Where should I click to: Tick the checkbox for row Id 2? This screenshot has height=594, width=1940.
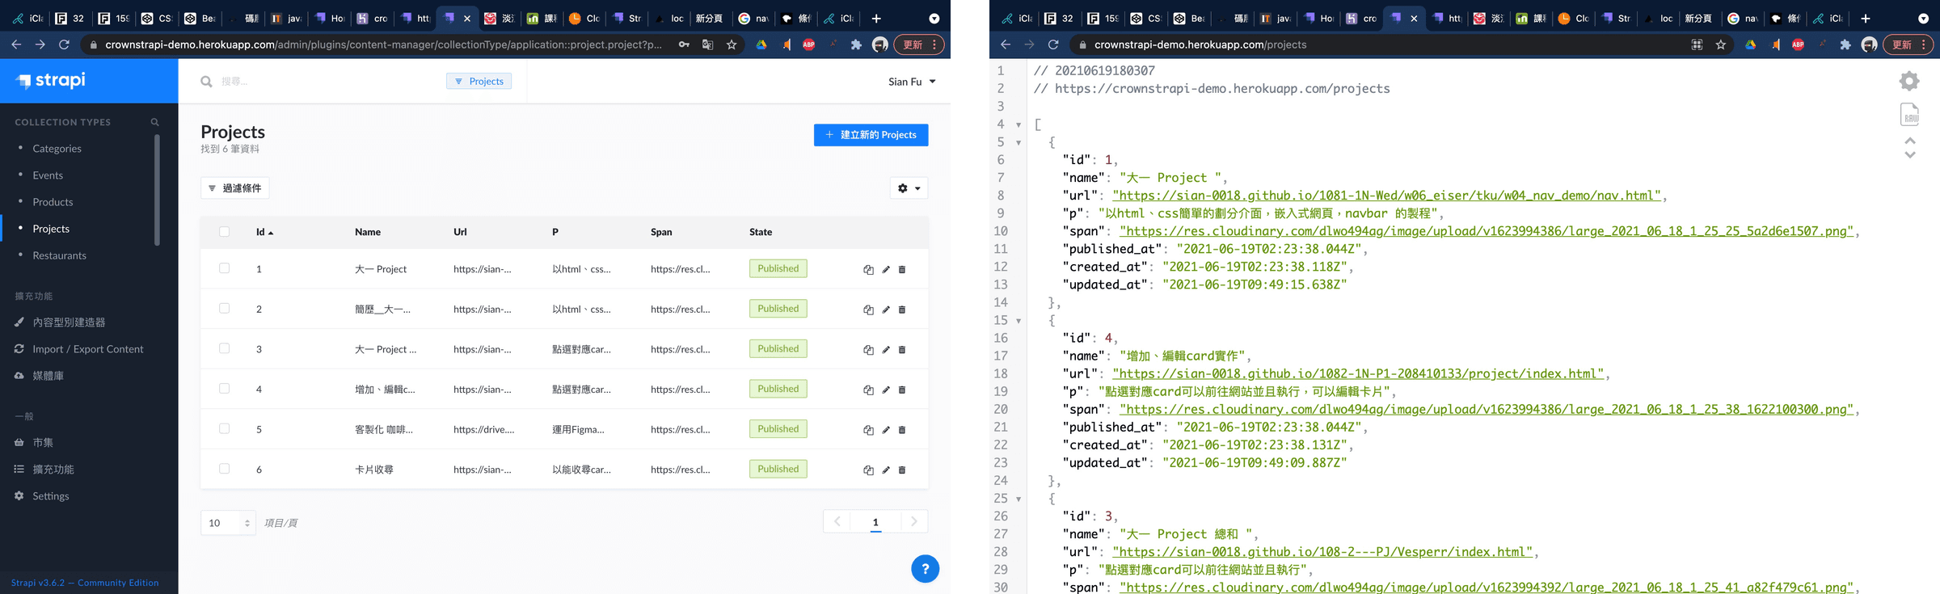tap(224, 309)
